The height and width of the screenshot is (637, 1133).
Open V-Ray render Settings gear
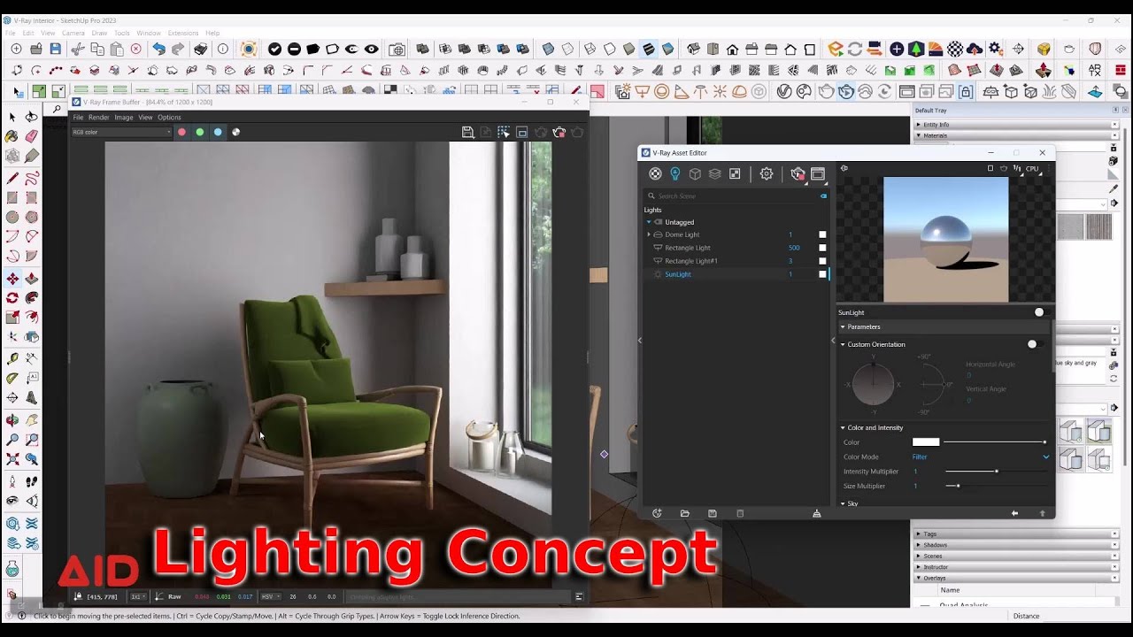pyautogui.click(x=767, y=174)
